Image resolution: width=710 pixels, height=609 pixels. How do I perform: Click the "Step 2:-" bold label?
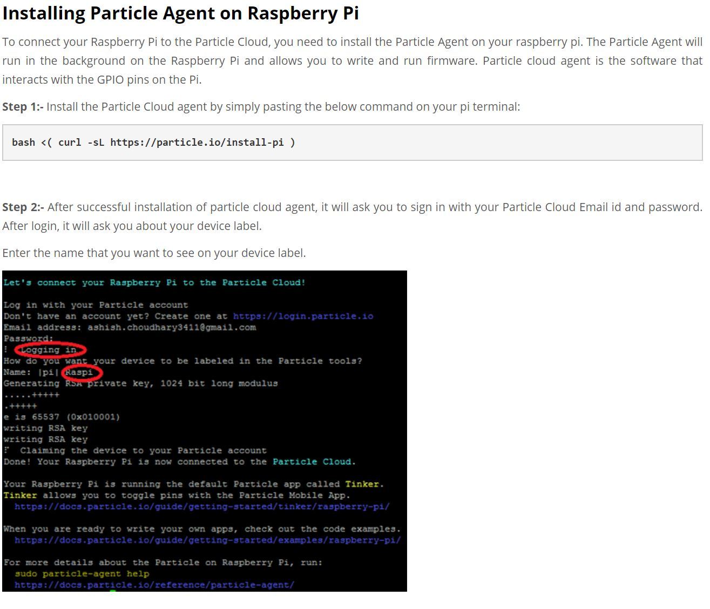[x=23, y=207]
